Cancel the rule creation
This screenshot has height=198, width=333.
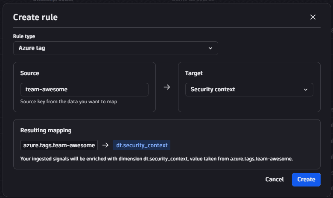click(x=275, y=180)
